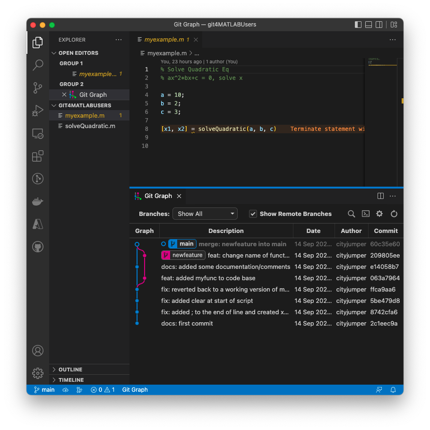430x430 pixels.
Task: Open the GitLens view in activity bar
Action: coord(38,179)
